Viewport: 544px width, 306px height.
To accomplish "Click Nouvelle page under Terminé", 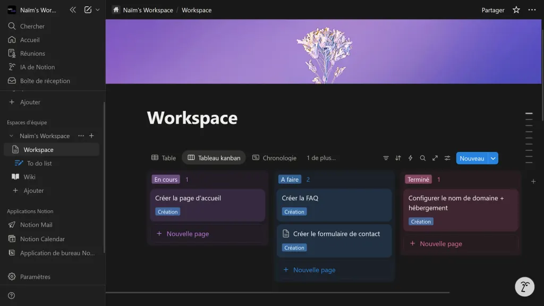I will pyautogui.click(x=461, y=243).
